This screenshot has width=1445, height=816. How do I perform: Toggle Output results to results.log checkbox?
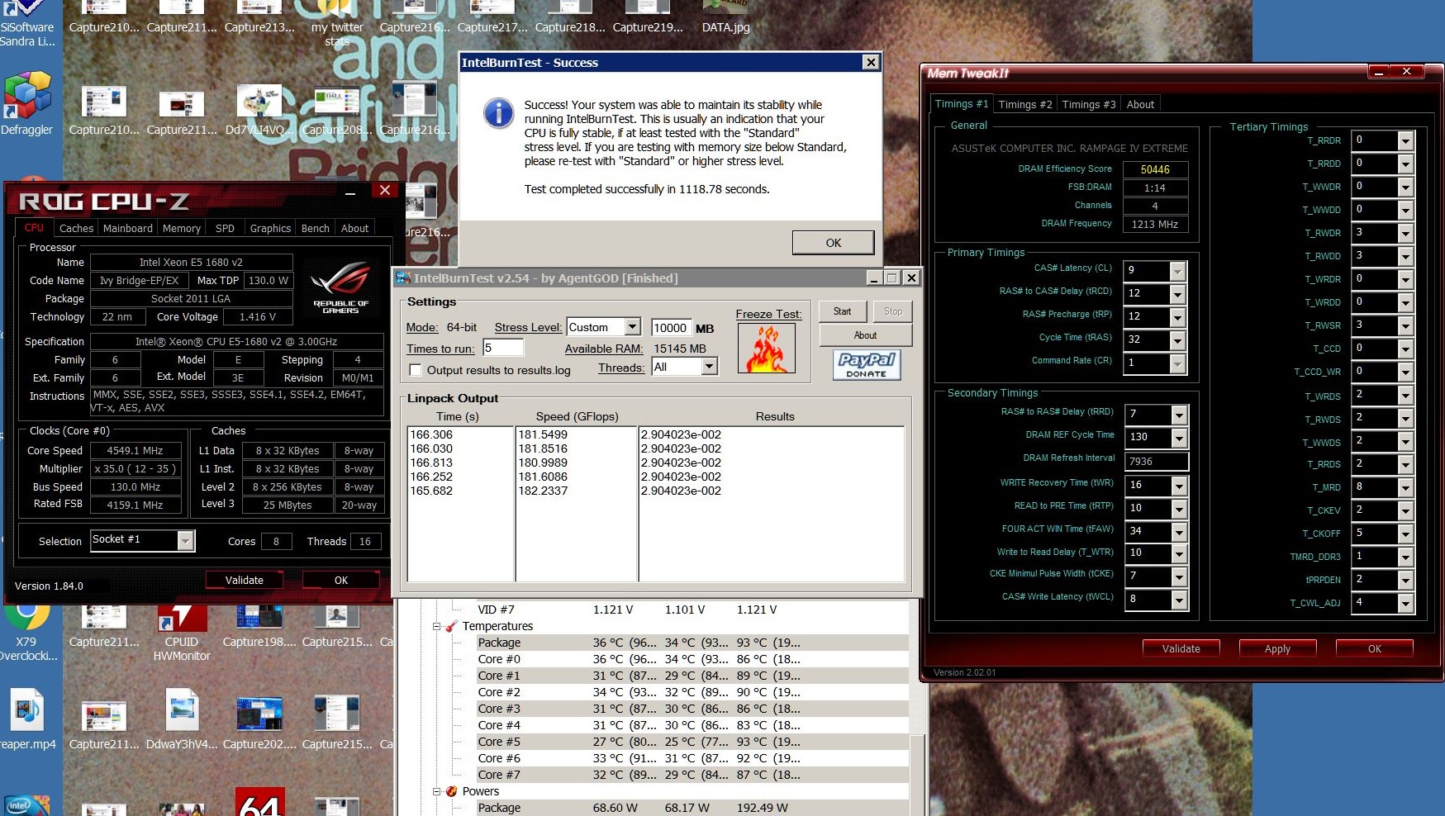(416, 370)
